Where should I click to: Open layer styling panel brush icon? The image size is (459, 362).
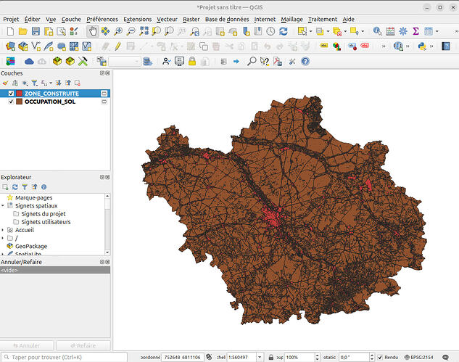5,83
